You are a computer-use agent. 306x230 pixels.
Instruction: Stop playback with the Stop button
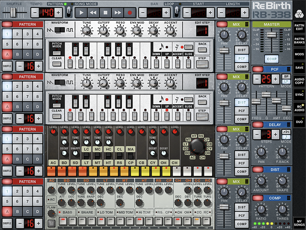click(105, 13)
